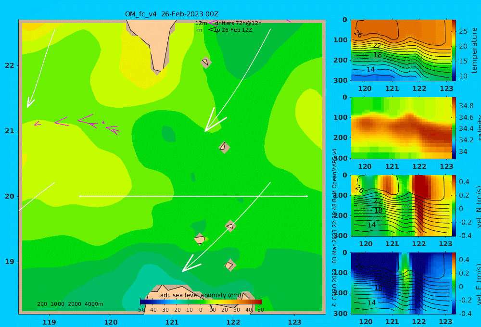Image resolution: width=481 pixels, height=327 pixels.
Task: Click the vel. E color scale bar
Action: click(x=454, y=283)
